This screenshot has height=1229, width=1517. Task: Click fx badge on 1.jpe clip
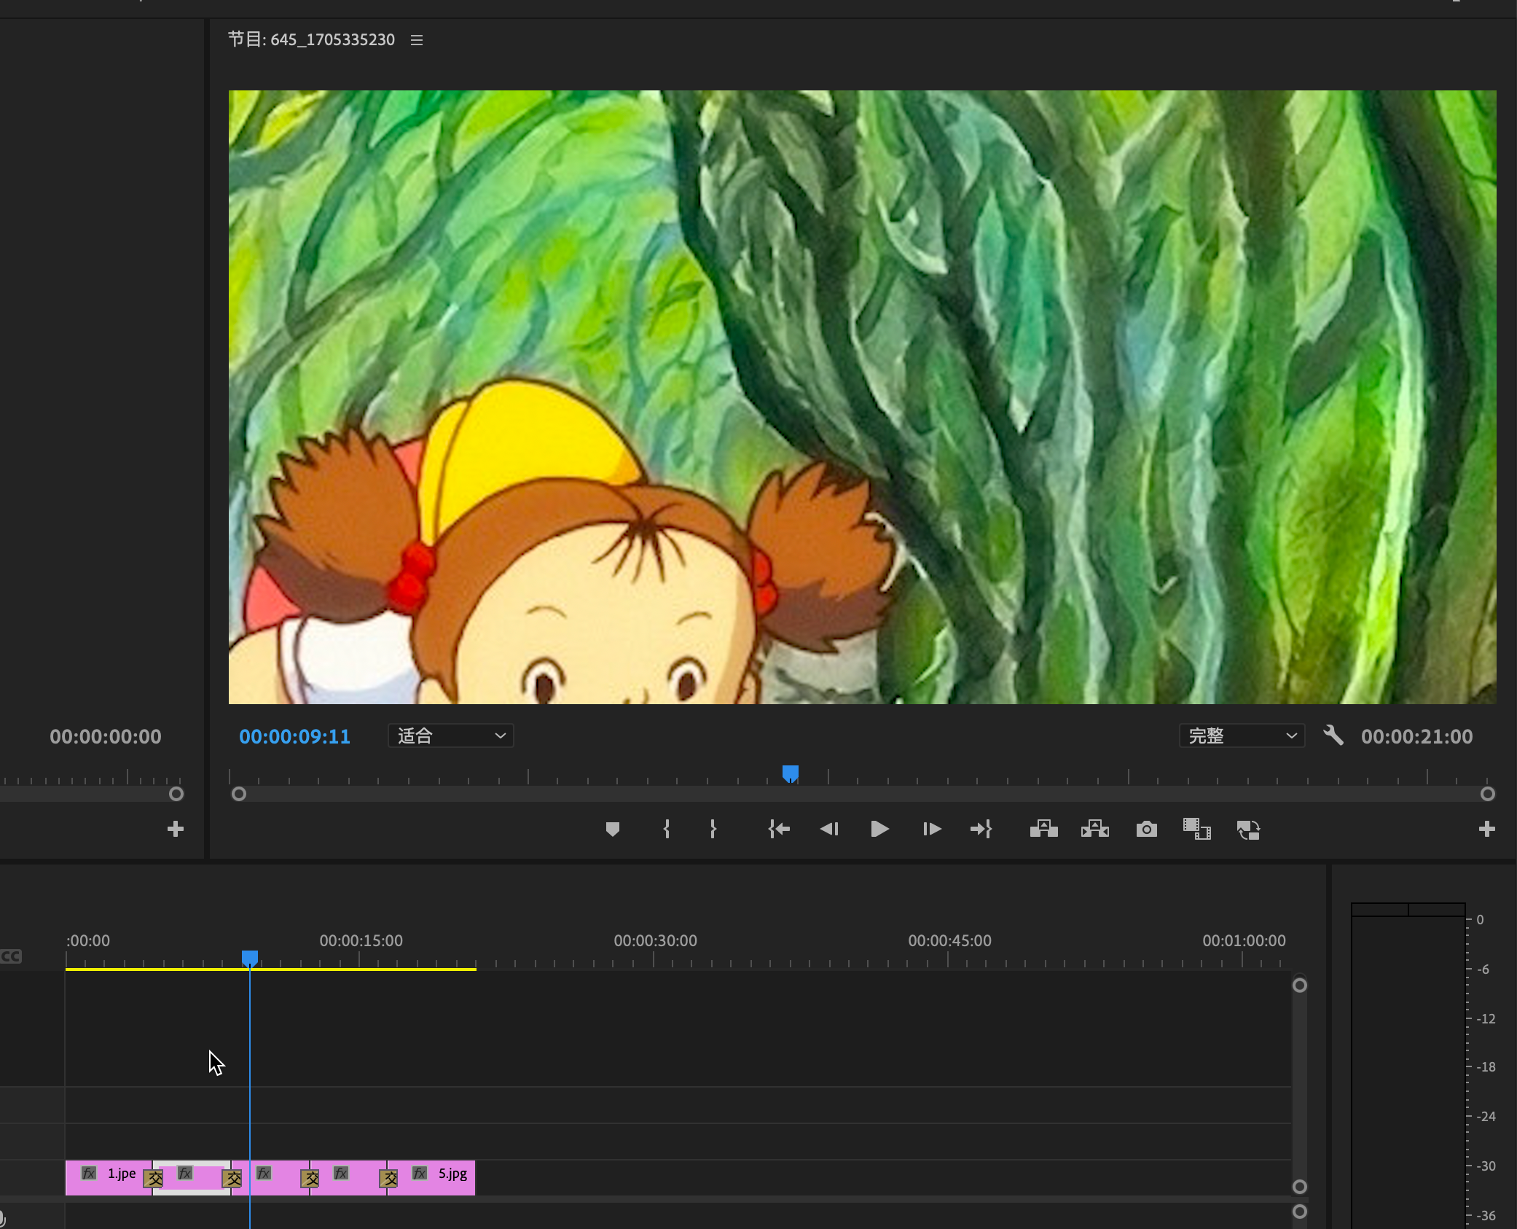(89, 1173)
